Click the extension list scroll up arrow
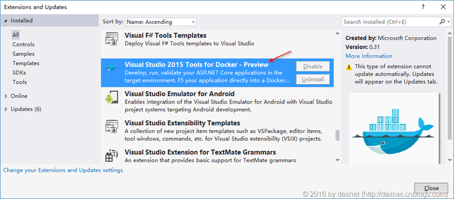This screenshot has height=199, width=454. [337, 33]
